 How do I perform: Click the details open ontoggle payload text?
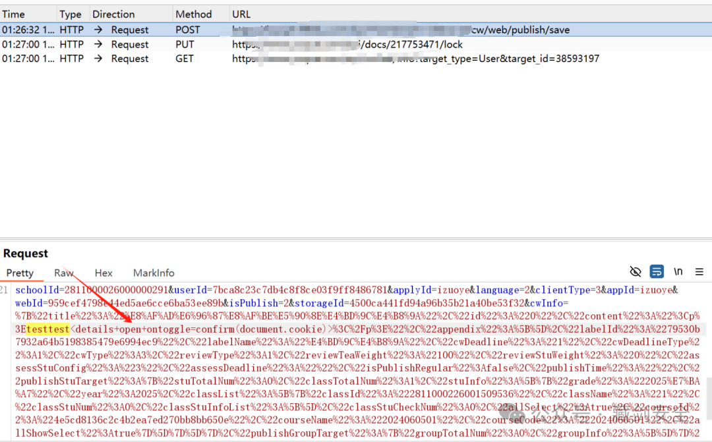[x=202, y=329]
